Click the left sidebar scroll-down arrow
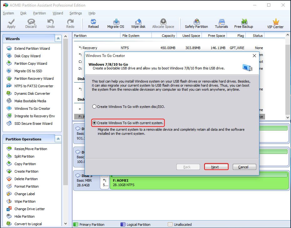Image resolution: width=291 pixels, height=228 pixels. pyautogui.click(x=65, y=224)
